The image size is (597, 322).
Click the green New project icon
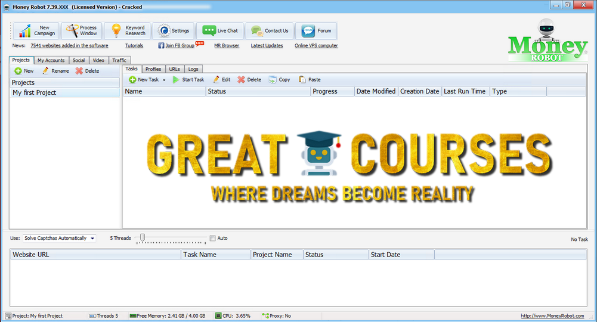tap(18, 71)
